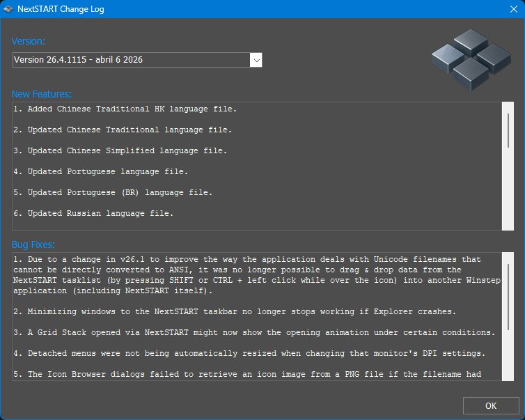This screenshot has height=420, width=525.
Task: Click bug fix 2 about Explorer crashes
Action: point(235,311)
